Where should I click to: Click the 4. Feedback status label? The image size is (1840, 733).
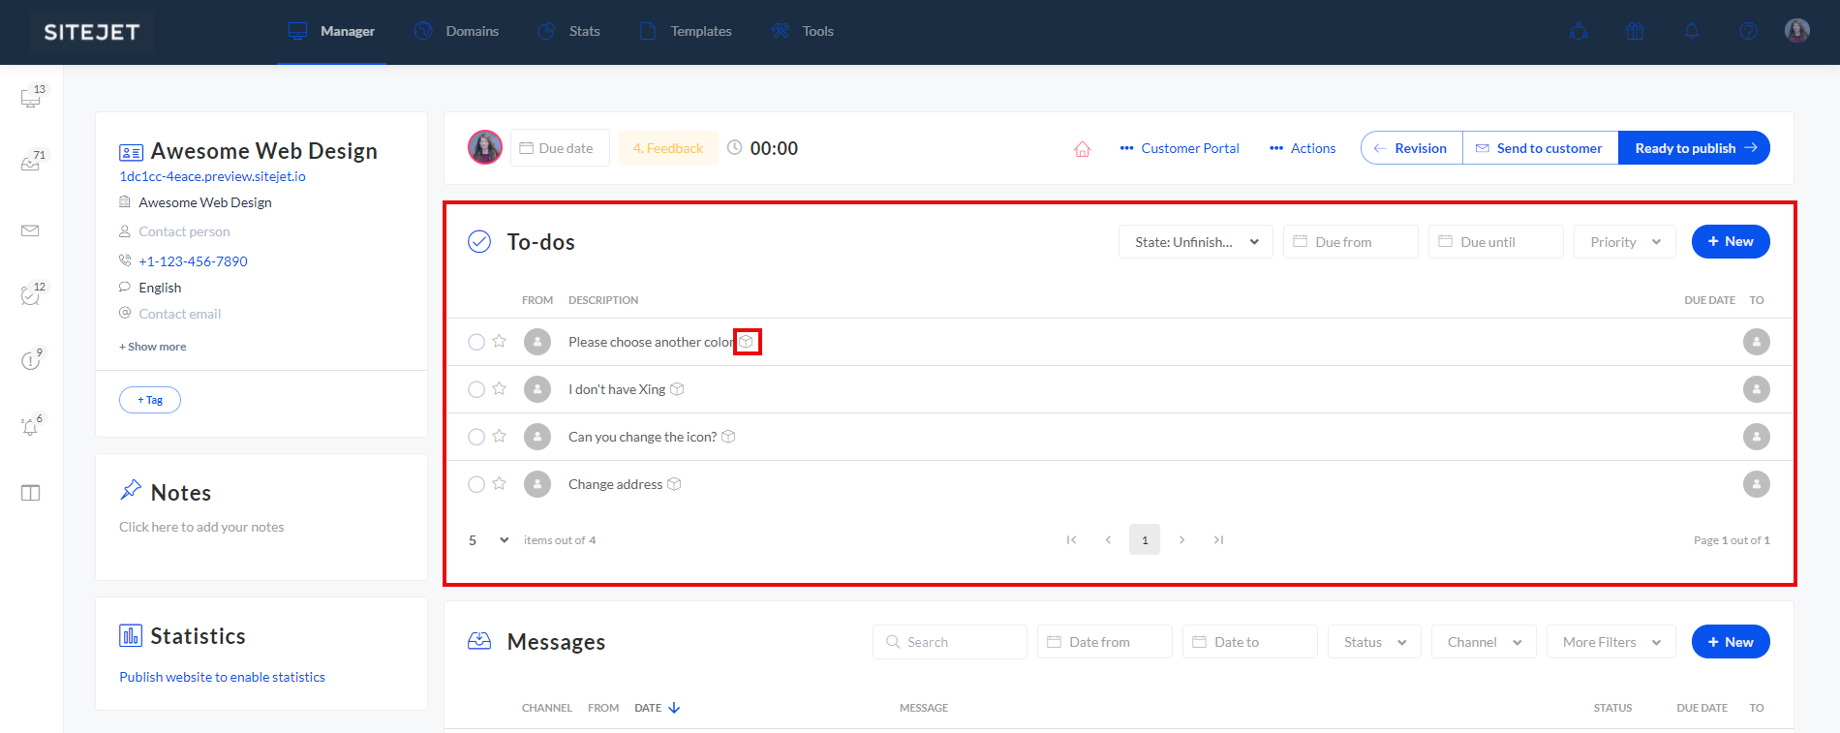[667, 148]
